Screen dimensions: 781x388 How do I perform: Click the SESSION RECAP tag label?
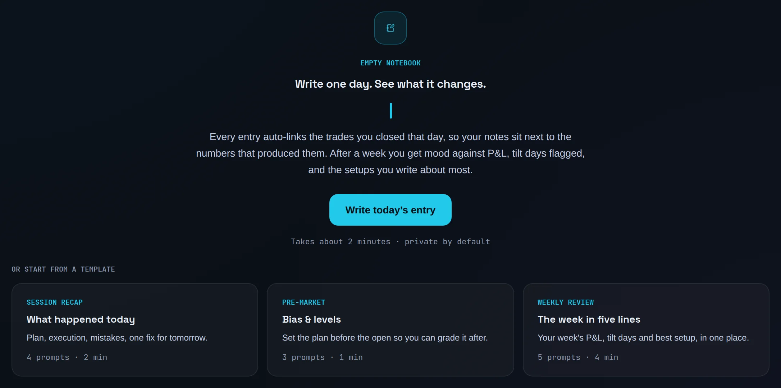(55, 302)
